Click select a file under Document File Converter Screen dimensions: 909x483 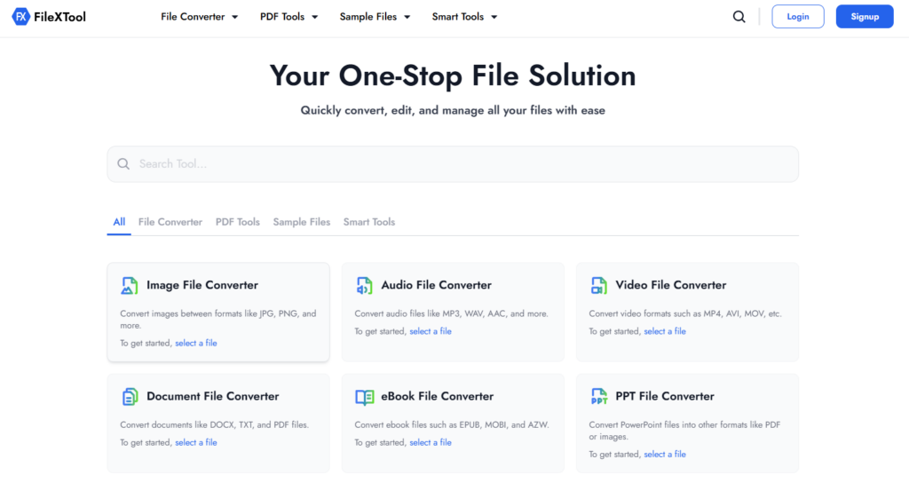click(x=196, y=443)
